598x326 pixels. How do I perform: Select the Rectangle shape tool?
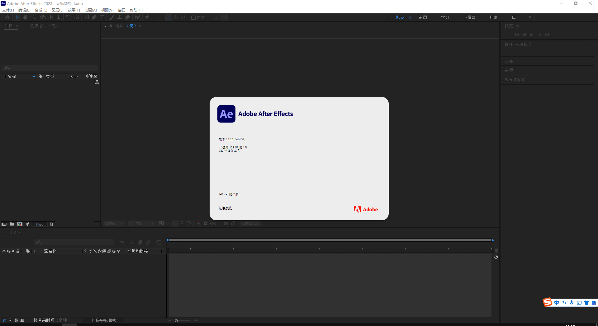[x=86, y=17]
